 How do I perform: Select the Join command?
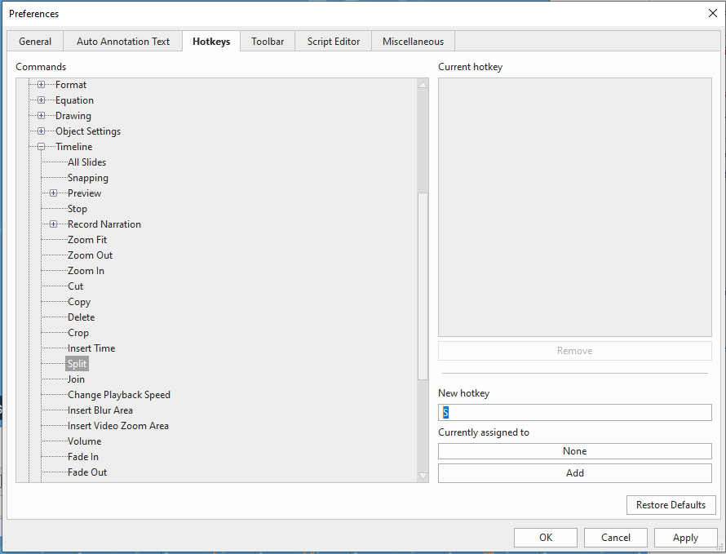pyautogui.click(x=76, y=379)
